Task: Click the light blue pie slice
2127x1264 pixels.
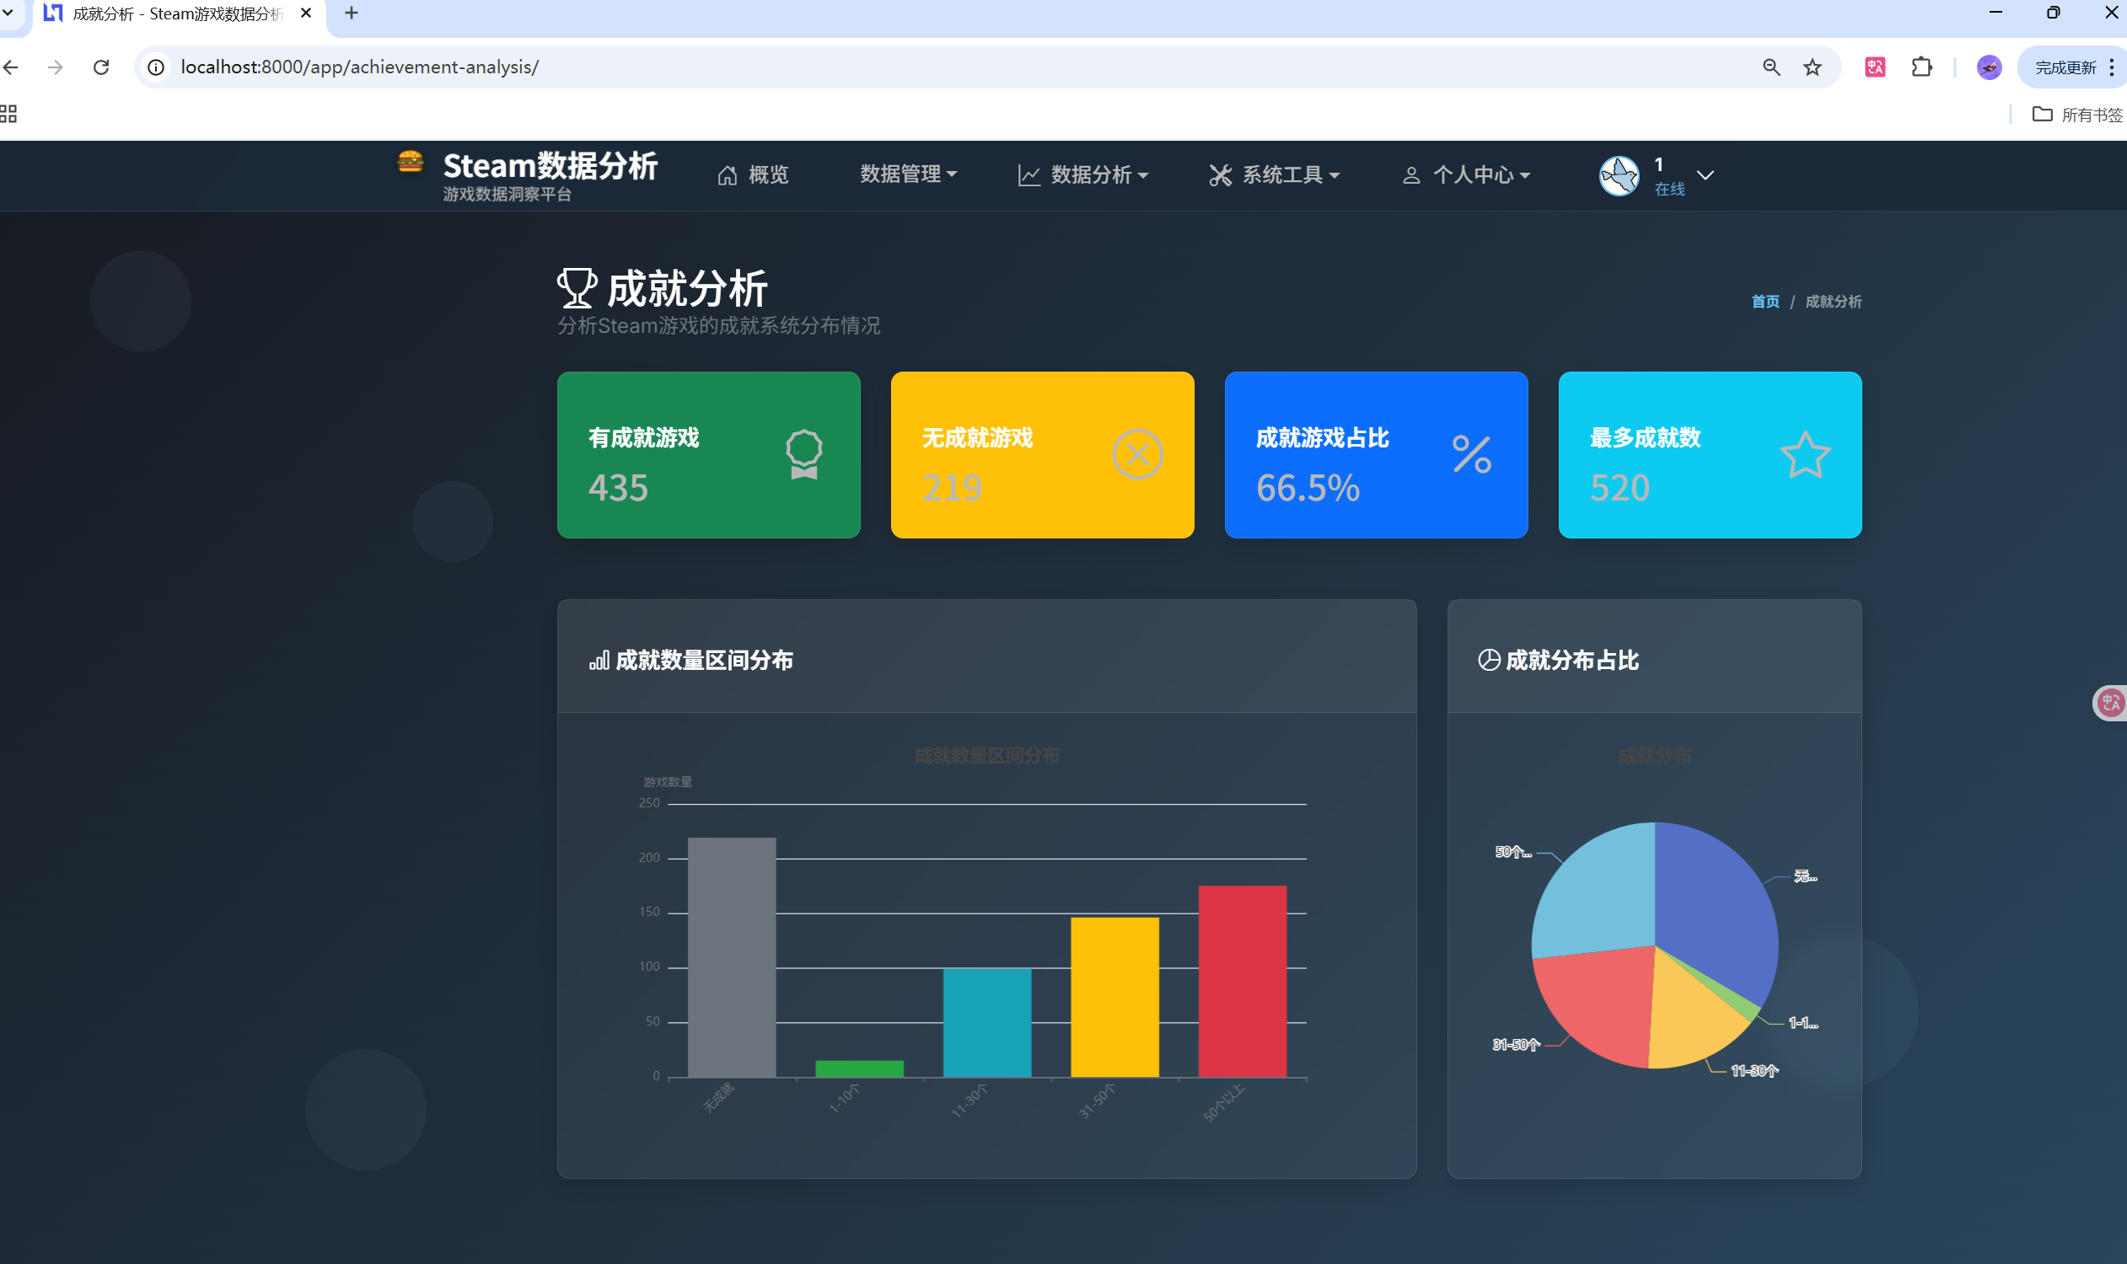Action: click(1602, 894)
